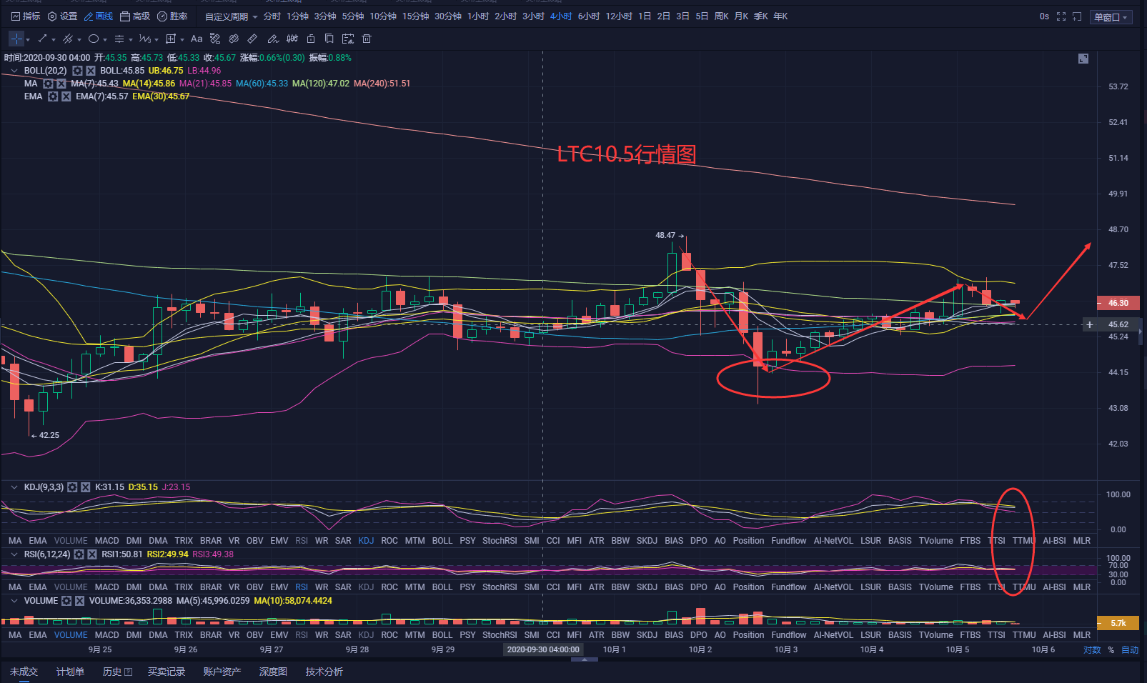Click the trash icon to clear drawings

366,39
